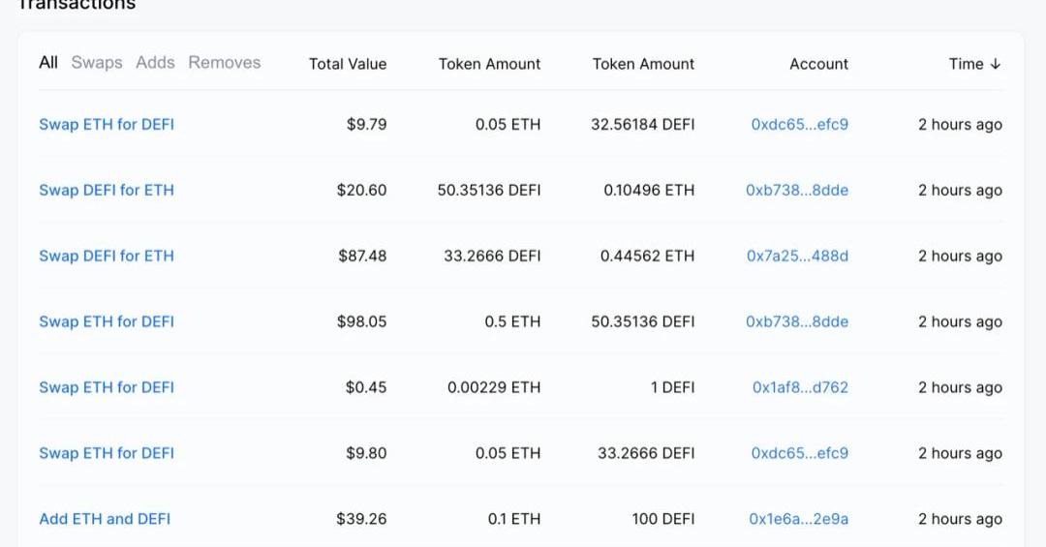Click the Total Value column header

[x=348, y=65]
